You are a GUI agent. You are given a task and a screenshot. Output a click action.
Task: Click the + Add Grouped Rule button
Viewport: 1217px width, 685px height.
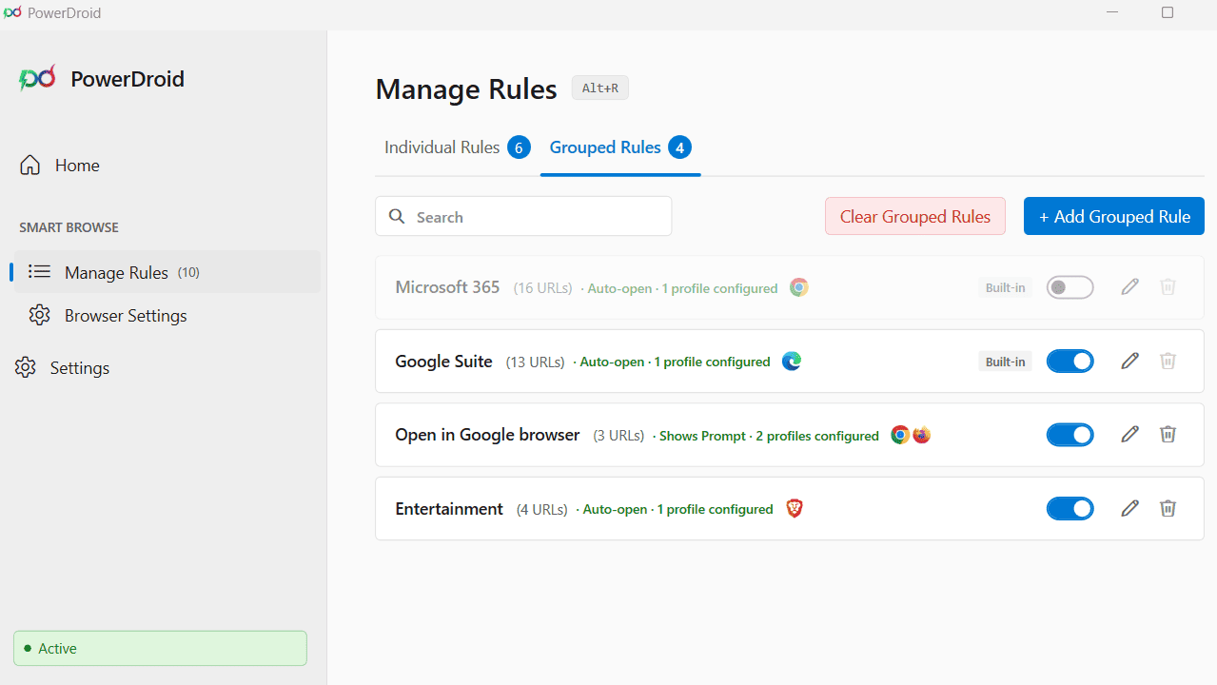tap(1114, 216)
